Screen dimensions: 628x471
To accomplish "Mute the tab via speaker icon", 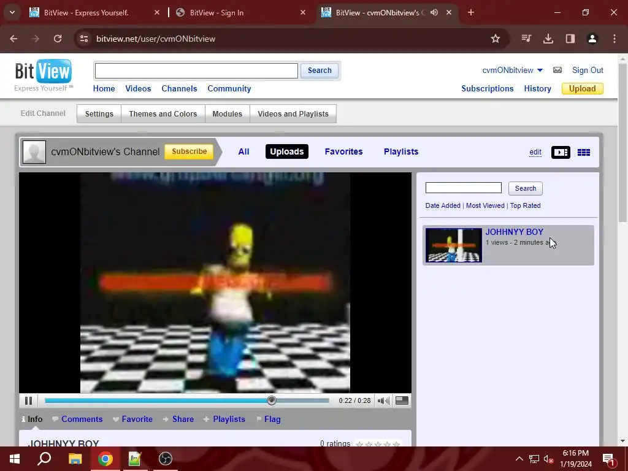I will (x=434, y=12).
